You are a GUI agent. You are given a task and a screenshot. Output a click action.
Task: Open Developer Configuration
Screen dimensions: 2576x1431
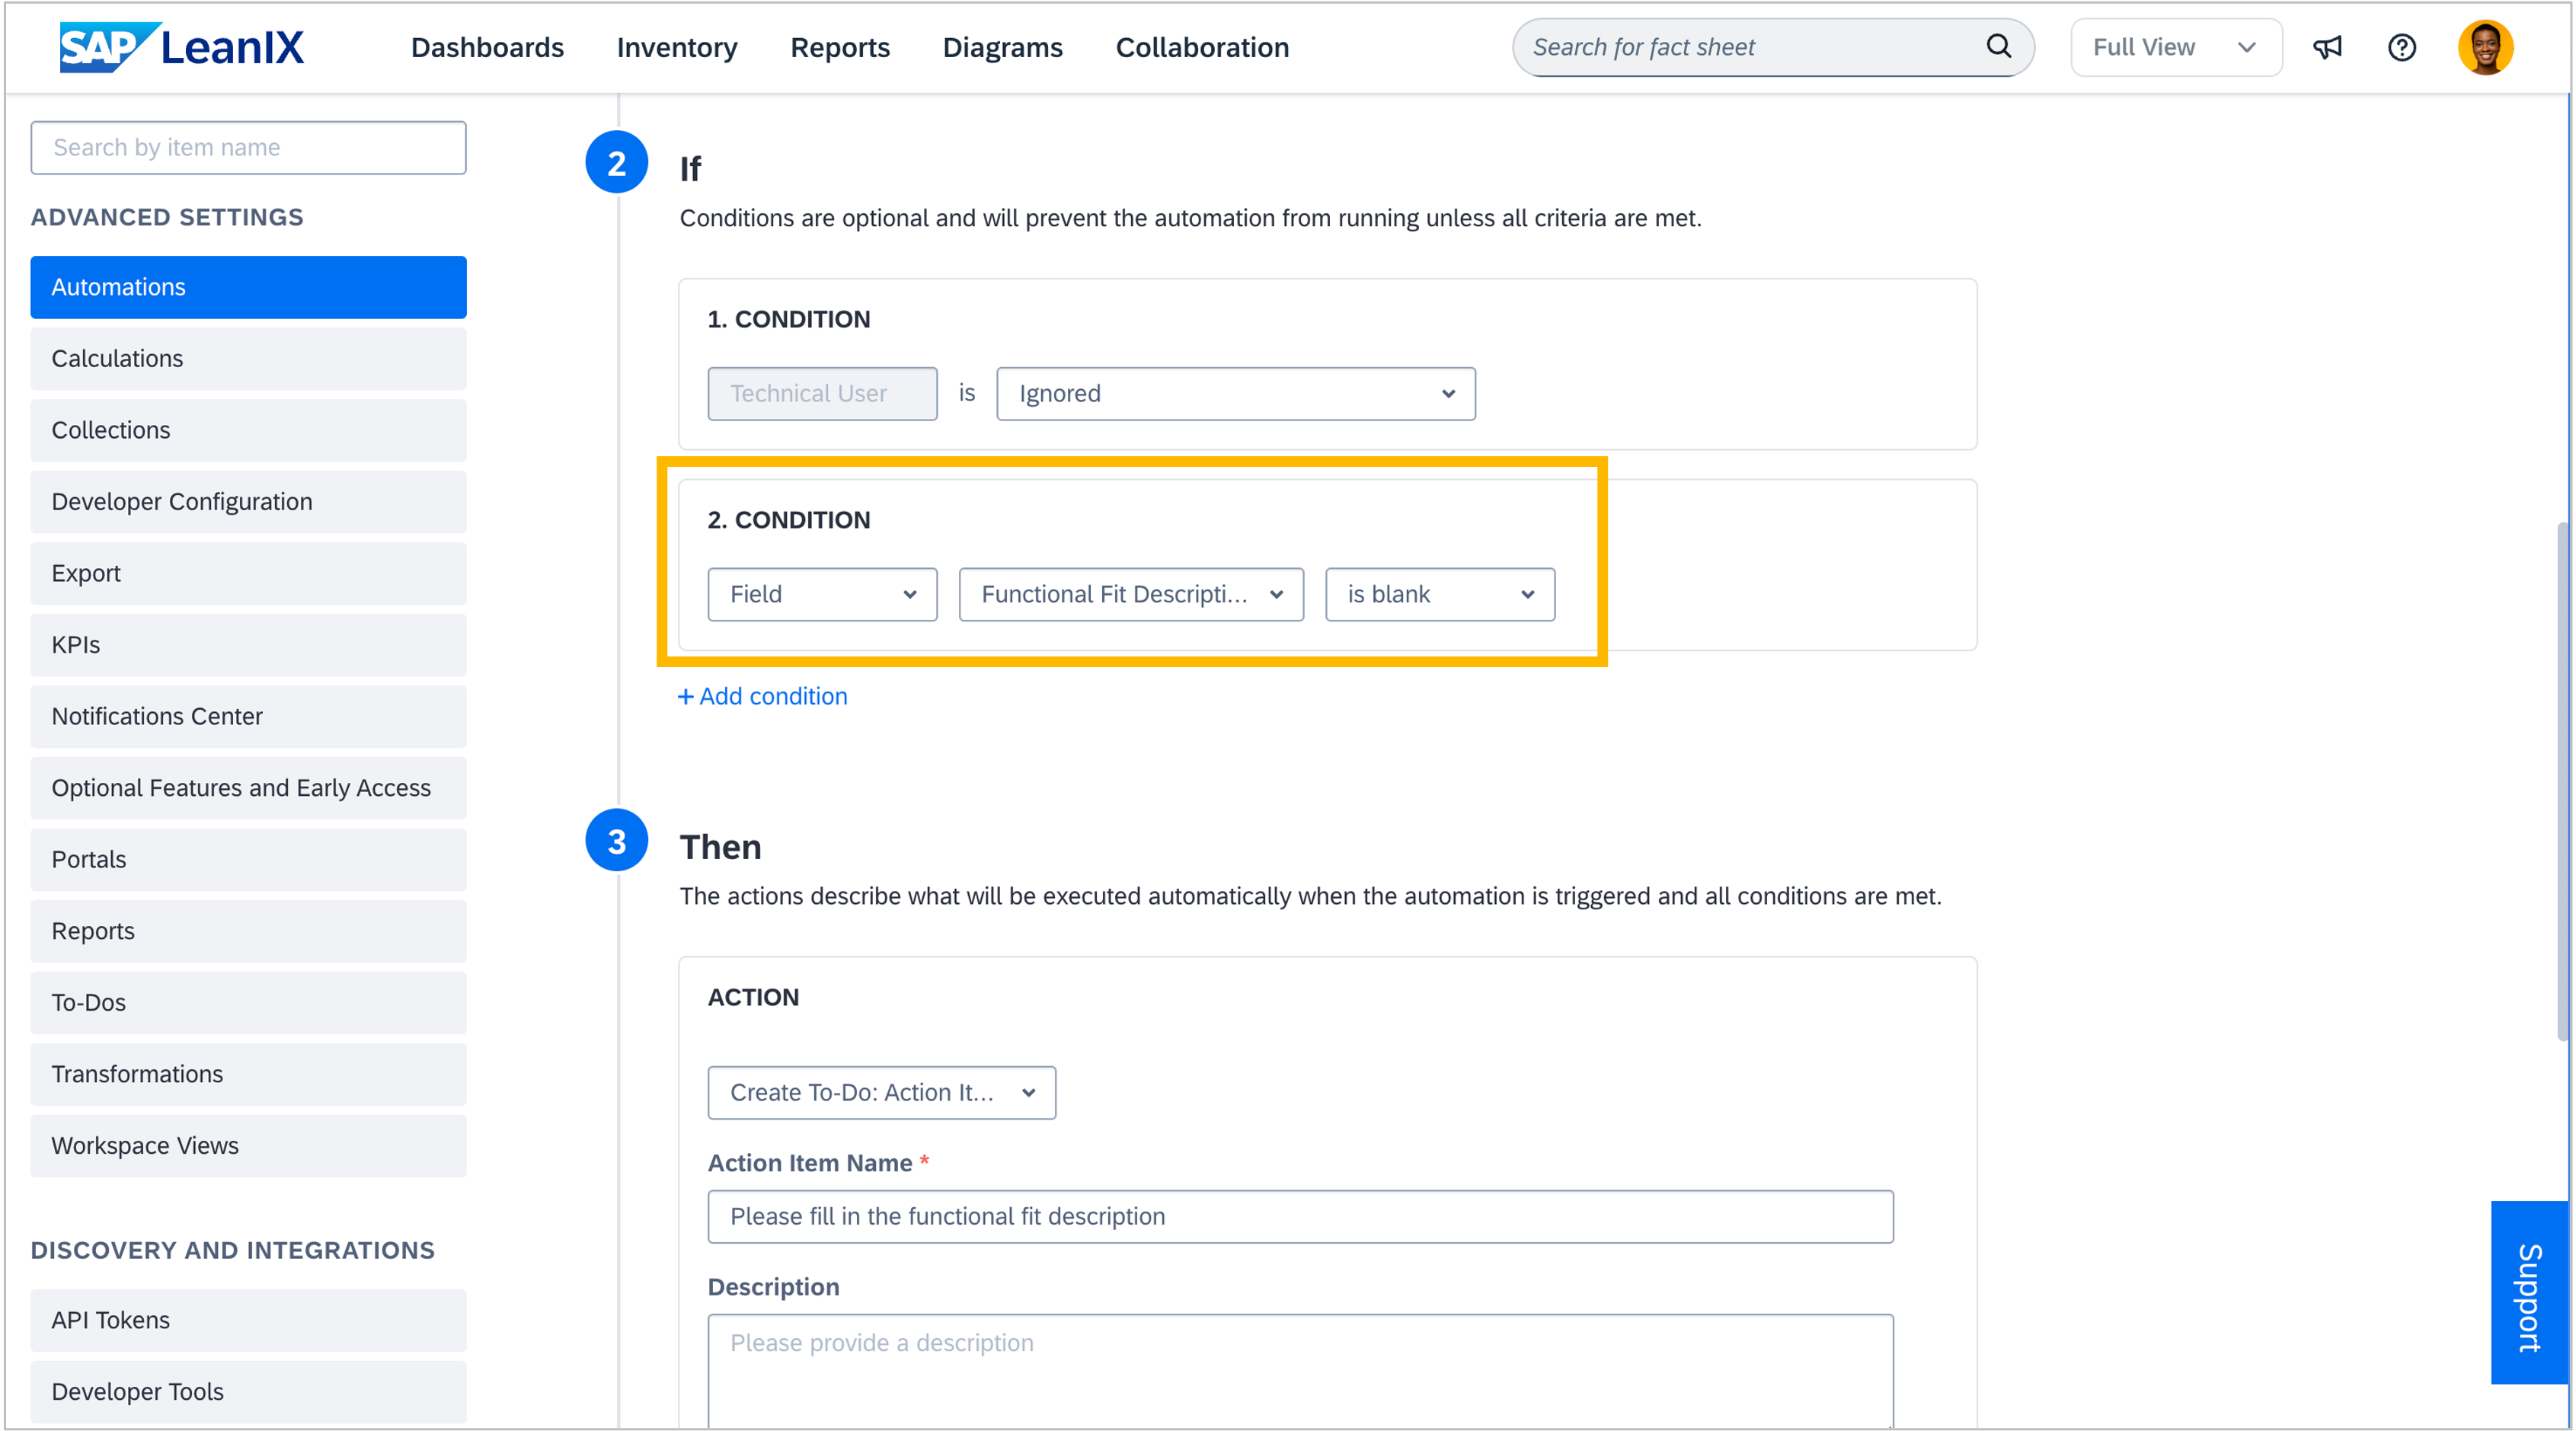(x=248, y=501)
